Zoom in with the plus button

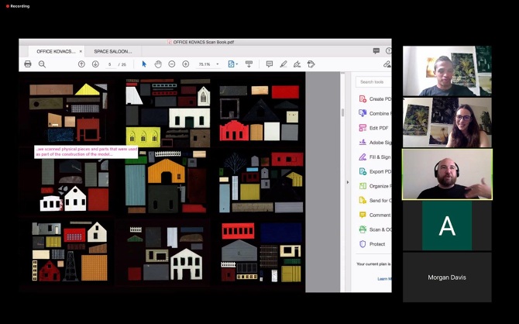186,64
